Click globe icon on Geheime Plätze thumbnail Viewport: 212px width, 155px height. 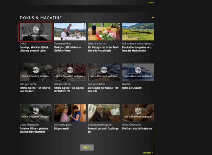[x=36, y=111]
